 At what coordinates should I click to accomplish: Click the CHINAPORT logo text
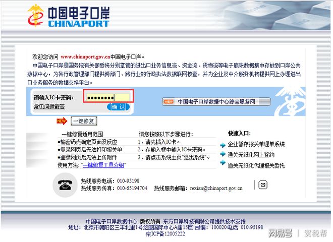coord(79,24)
